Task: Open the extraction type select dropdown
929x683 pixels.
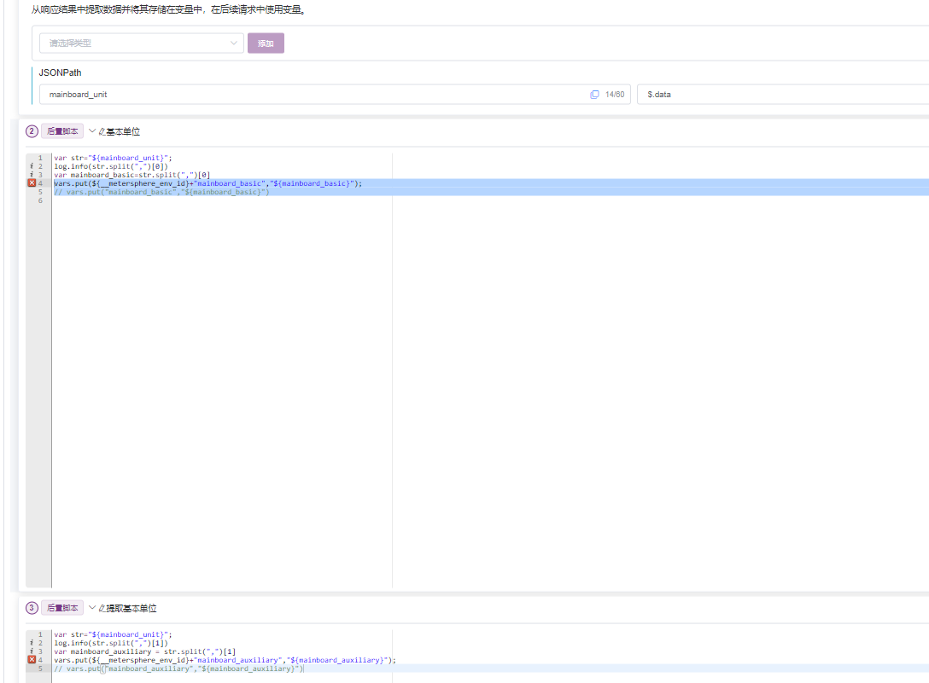Action: point(142,43)
